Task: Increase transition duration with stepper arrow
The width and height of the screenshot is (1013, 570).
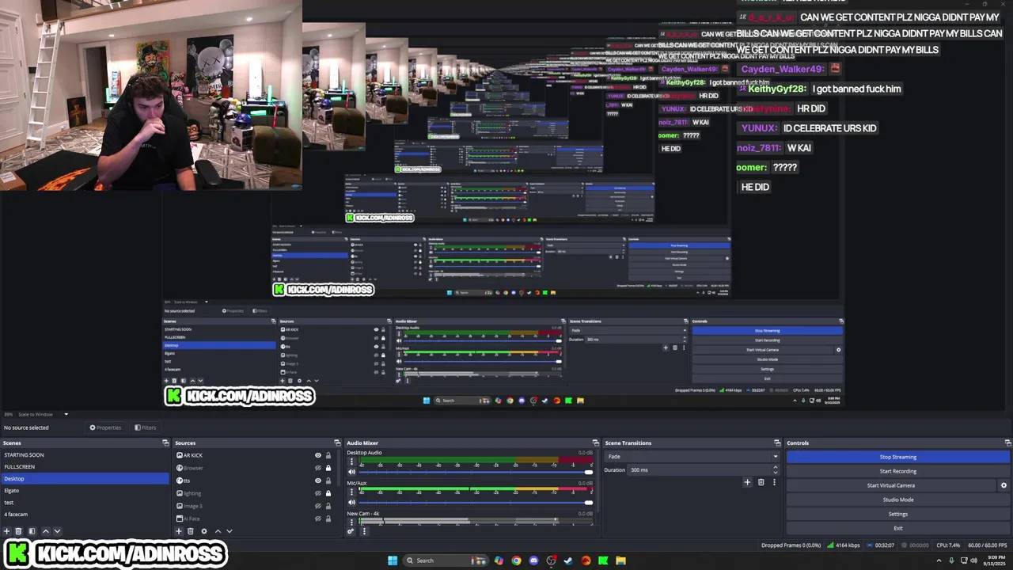Action: [x=775, y=467]
